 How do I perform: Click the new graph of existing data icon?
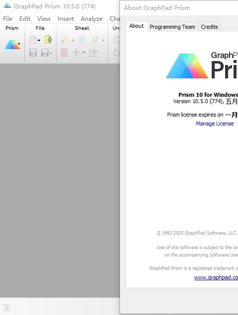click(94, 53)
